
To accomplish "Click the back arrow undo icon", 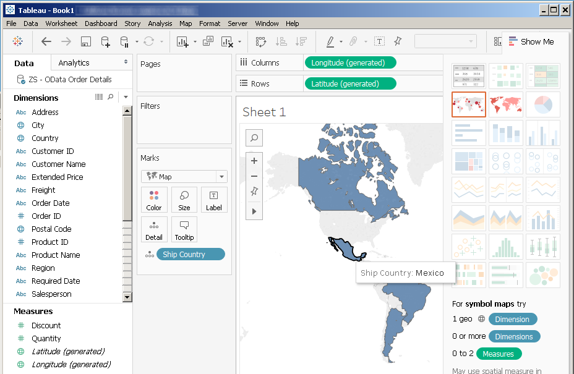I will click(x=46, y=41).
